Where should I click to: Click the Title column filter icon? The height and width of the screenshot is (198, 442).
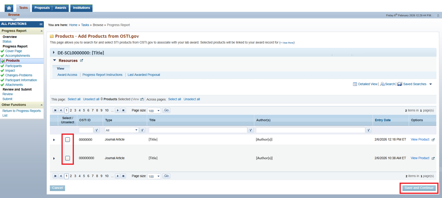(x=250, y=130)
